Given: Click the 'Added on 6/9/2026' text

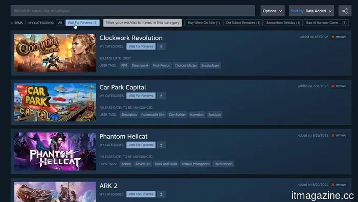Looking at the screenshot, I should [314, 37].
